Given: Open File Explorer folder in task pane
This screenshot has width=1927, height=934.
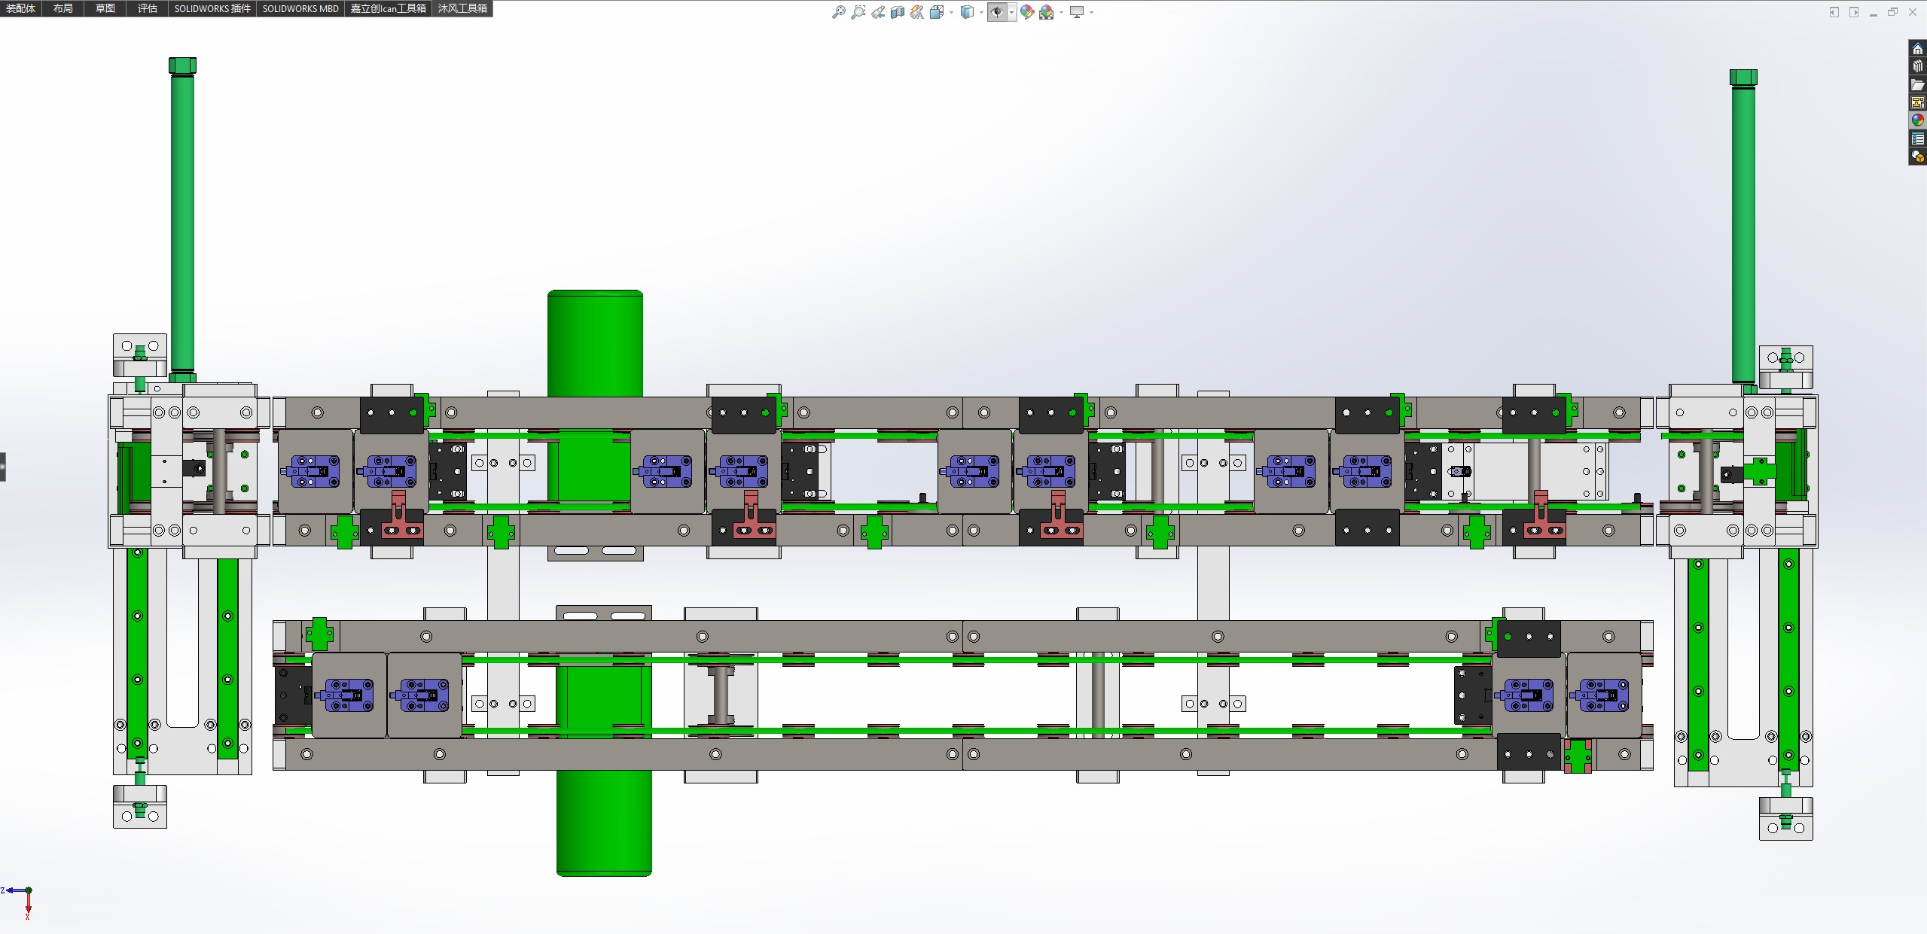Looking at the screenshot, I should 1918,84.
